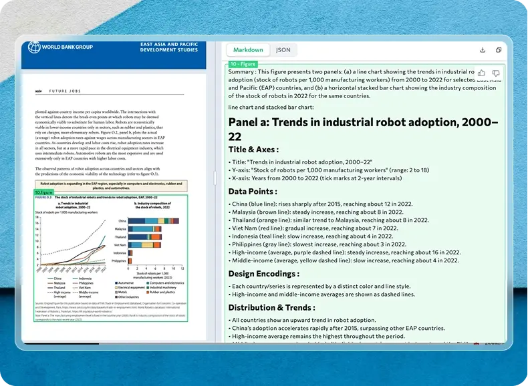Click the China bar in the bar chart
Screen dimensions: 528x386
153,221
